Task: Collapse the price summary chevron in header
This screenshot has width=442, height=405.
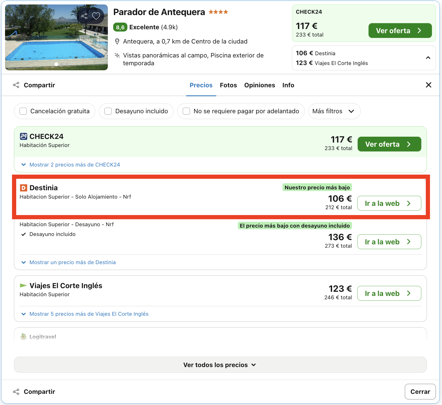Action: [428, 58]
